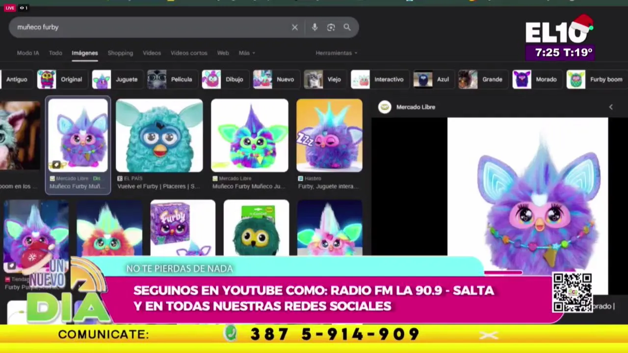Viewport: 628px width, 353px height.
Task: Select the Imágenes tab
Action: [x=85, y=53]
